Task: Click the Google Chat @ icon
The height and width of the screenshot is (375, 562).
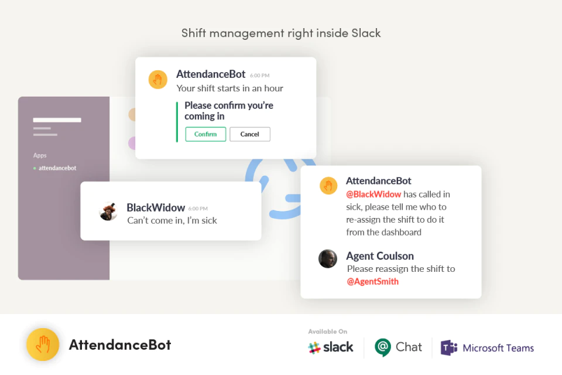Action: pos(383,347)
